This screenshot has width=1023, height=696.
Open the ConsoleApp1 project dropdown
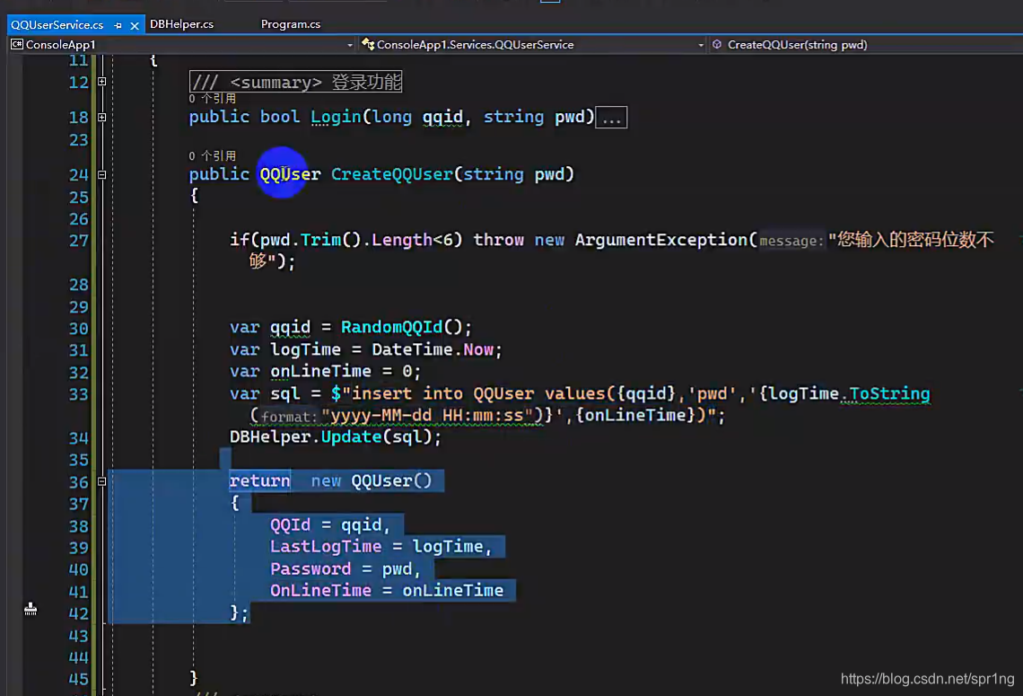point(350,45)
